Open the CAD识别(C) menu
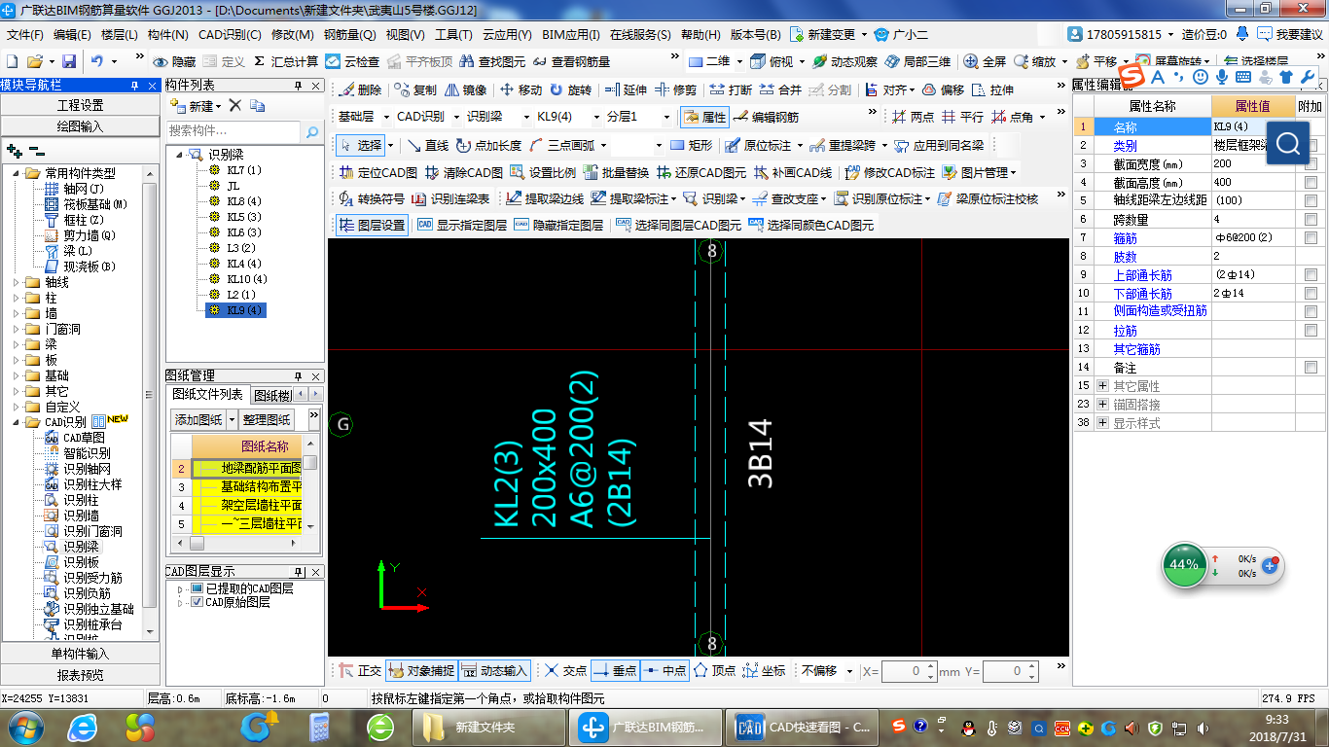 (230, 34)
